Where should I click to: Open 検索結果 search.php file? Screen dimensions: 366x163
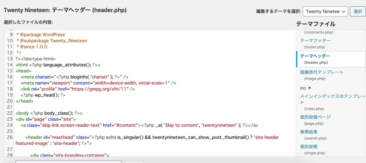pyautogui.click(x=308, y=132)
